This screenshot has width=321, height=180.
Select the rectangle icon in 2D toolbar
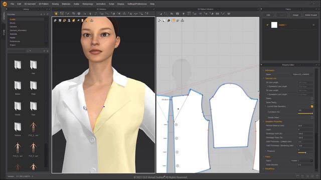[178, 13]
